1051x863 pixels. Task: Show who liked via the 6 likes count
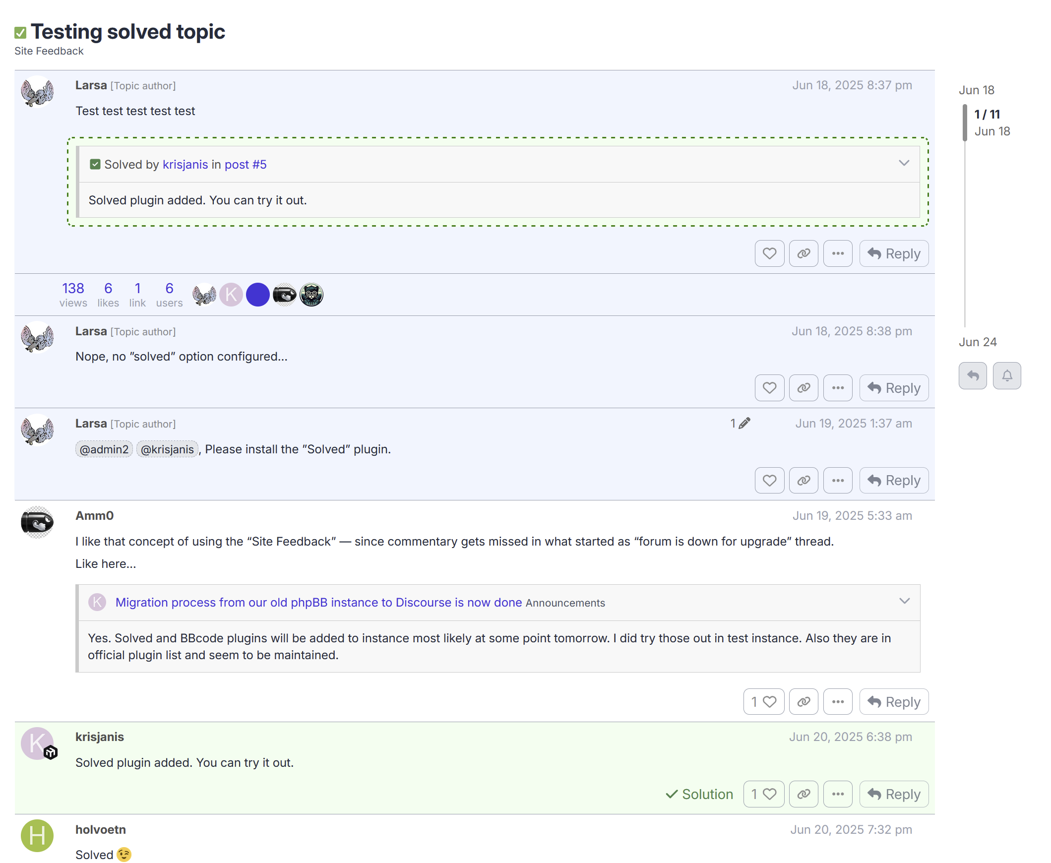click(108, 294)
